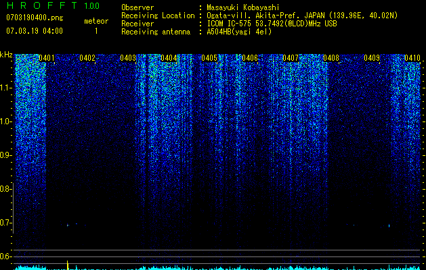Click the 0406 time marker
This screenshot has height=270, width=426.
[x=250, y=58]
